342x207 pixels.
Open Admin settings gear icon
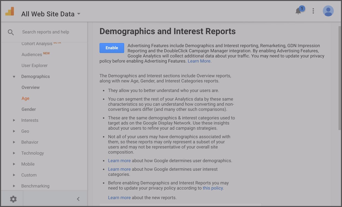click(x=13, y=199)
